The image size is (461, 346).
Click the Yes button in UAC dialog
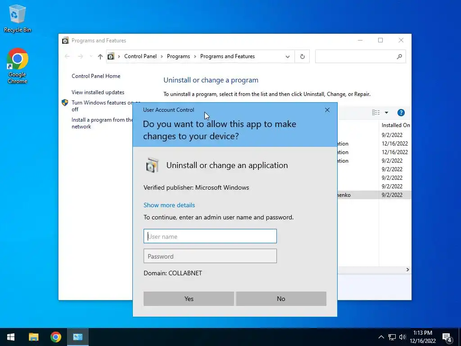(x=189, y=299)
